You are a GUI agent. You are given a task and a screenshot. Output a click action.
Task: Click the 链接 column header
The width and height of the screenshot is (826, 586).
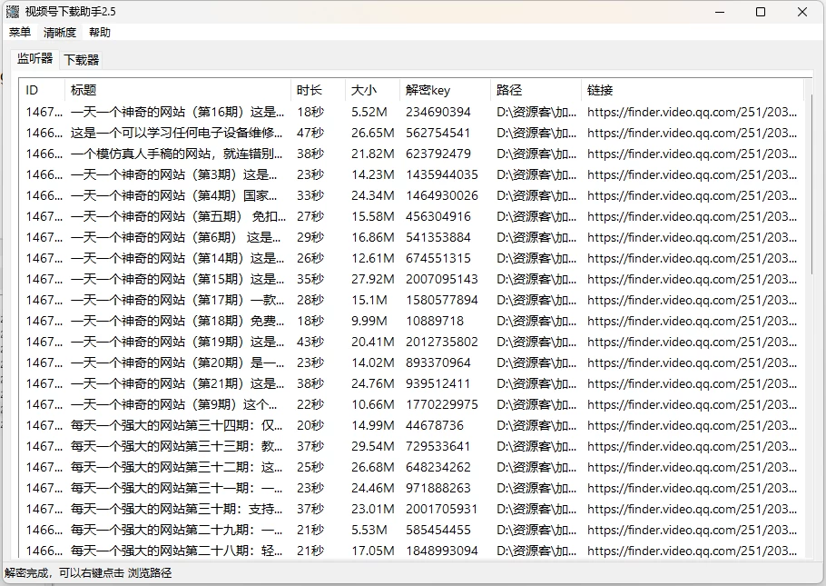[690, 90]
